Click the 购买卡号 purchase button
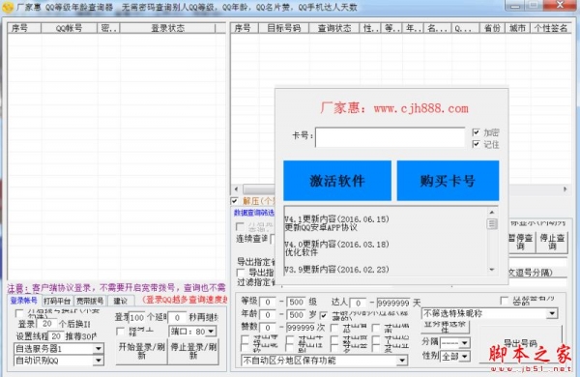Viewport: 580px width, 377px height. point(448,181)
